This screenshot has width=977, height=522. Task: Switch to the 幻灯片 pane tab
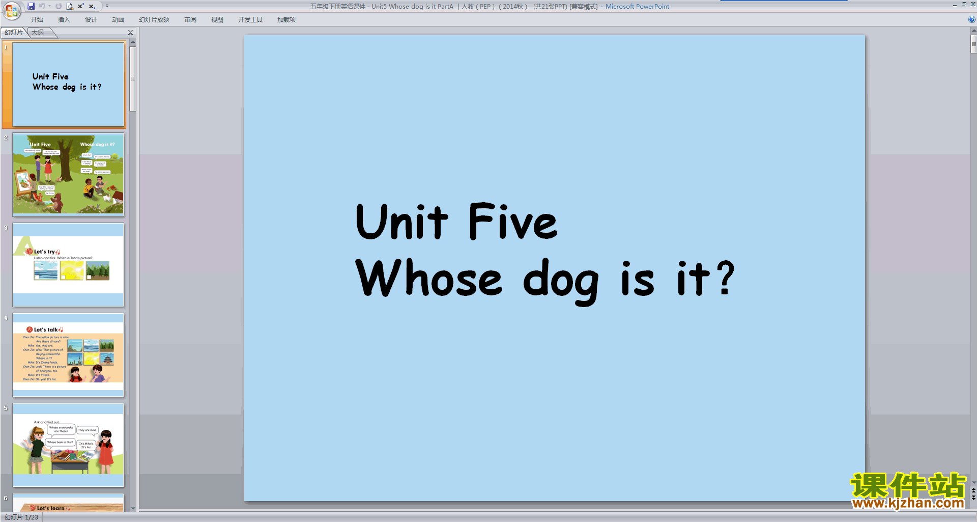(x=14, y=33)
